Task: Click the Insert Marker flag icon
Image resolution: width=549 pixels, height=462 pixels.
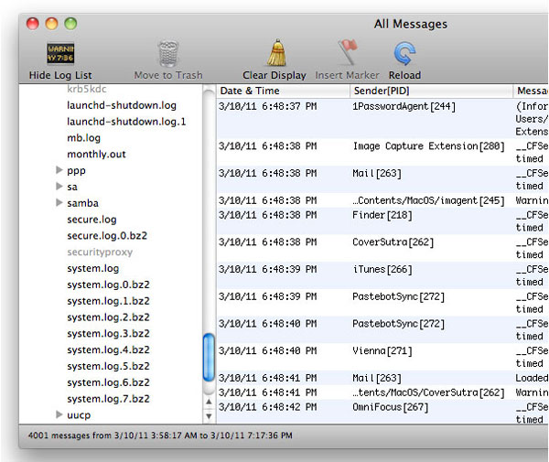Action: point(348,54)
